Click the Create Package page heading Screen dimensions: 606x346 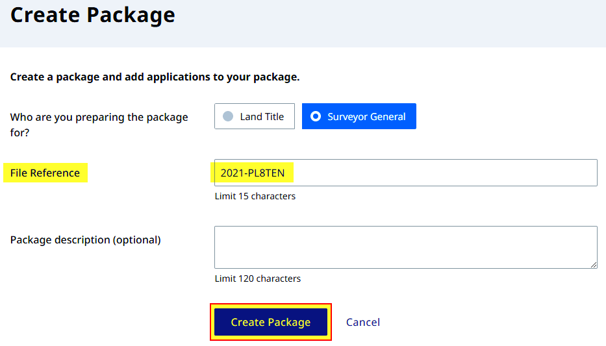click(x=93, y=15)
